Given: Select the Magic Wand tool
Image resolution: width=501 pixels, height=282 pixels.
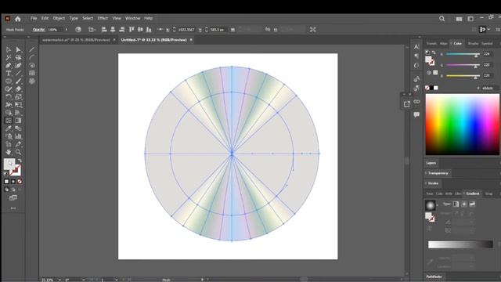Looking at the screenshot, I should (9, 57).
